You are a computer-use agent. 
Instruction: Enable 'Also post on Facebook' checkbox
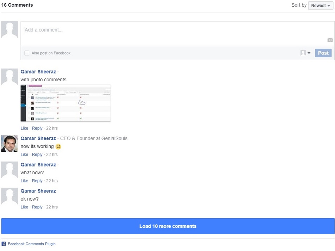[x=27, y=53]
